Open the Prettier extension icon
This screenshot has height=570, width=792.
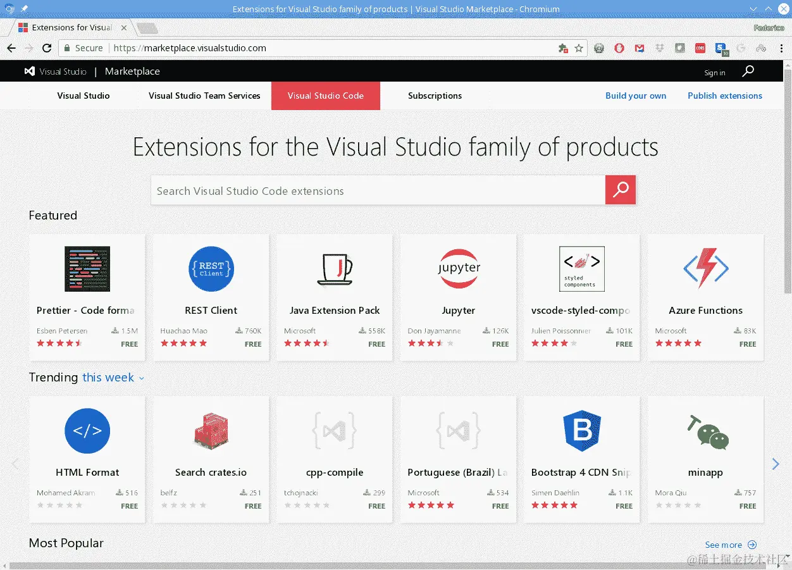[x=87, y=269]
